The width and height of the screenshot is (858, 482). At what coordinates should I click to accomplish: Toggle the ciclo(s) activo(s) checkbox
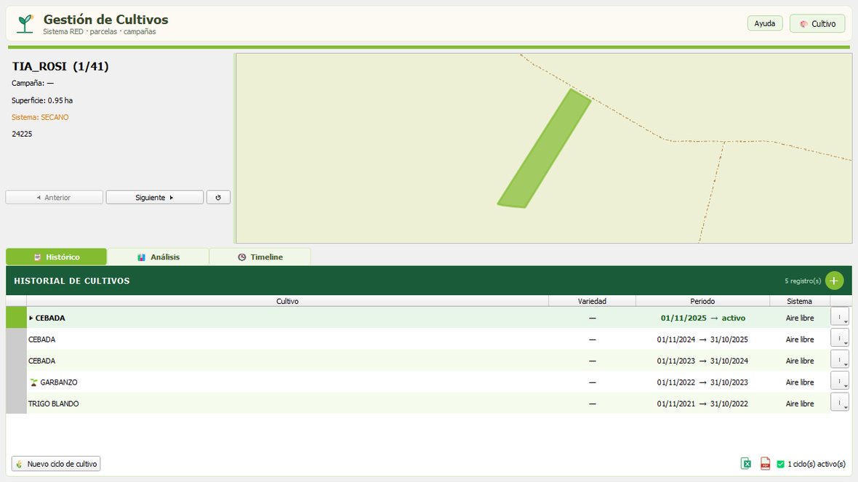(780, 464)
